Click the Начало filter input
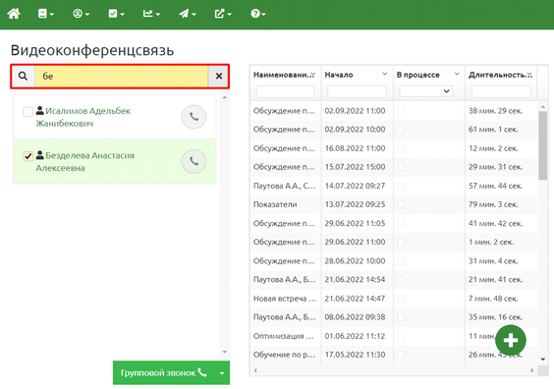The height and width of the screenshot is (389, 554). [x=357, y=91]
